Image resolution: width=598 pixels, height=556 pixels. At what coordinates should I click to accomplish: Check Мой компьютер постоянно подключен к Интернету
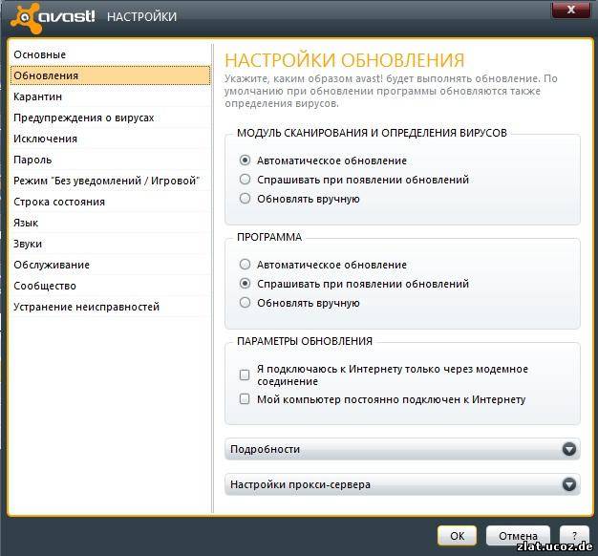click(x=245, y=399)
